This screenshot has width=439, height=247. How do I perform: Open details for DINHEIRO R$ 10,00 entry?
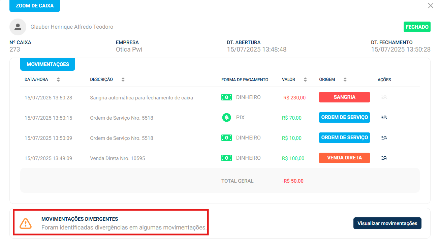pos(384,138)
